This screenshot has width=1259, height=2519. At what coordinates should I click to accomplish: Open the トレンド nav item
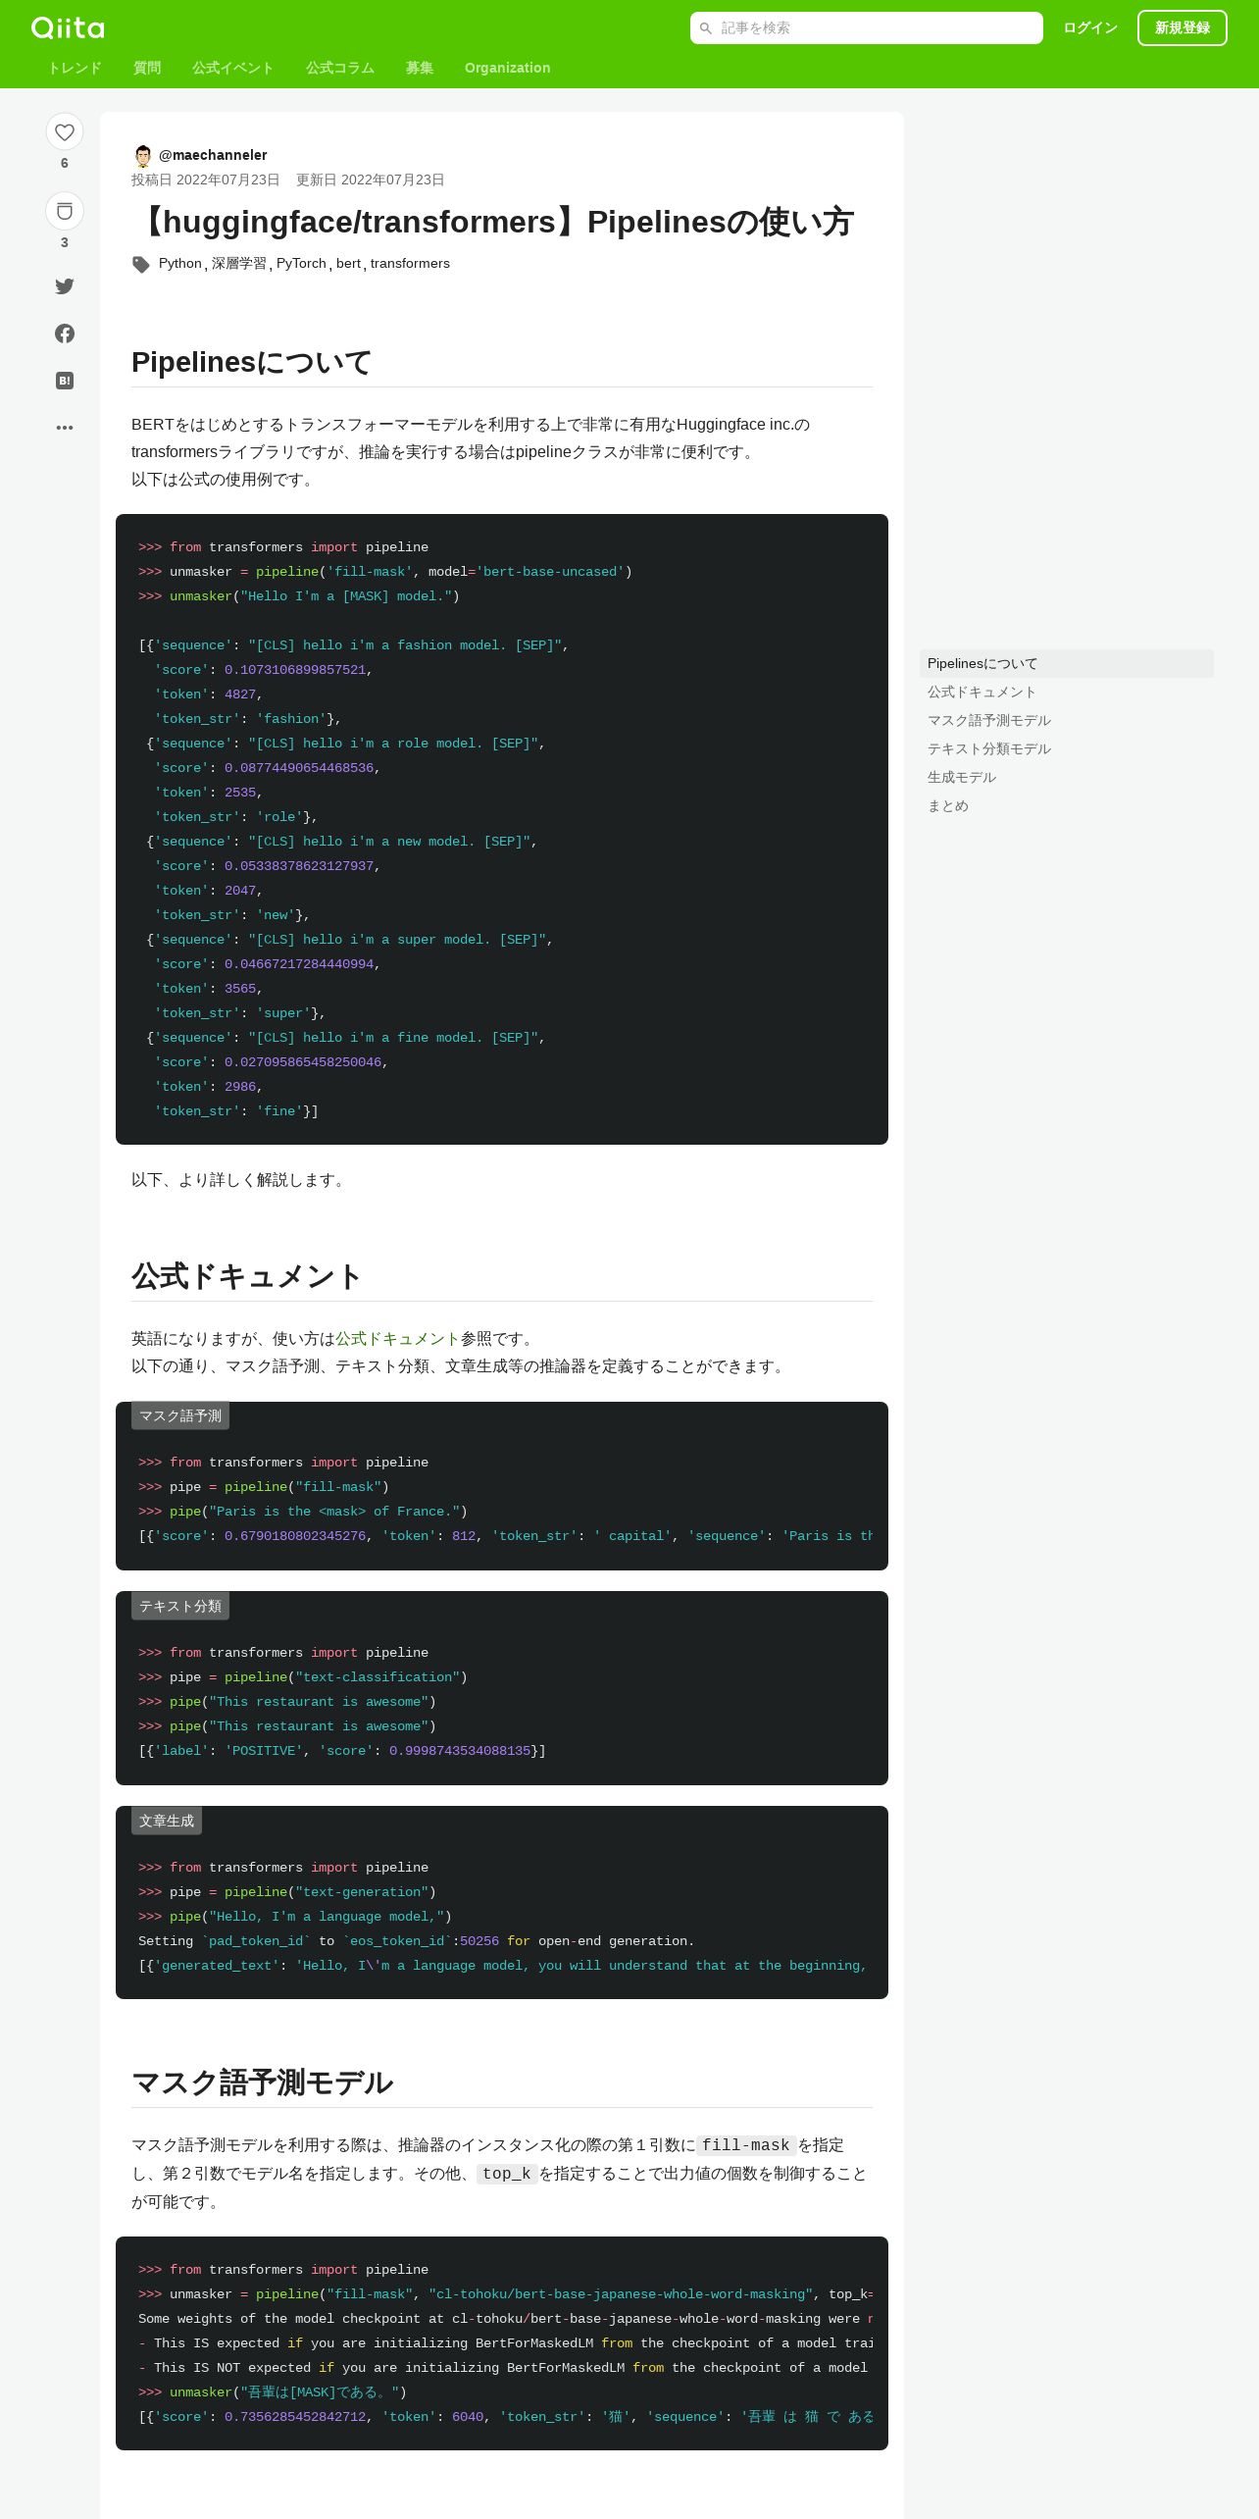click(75, 68)
